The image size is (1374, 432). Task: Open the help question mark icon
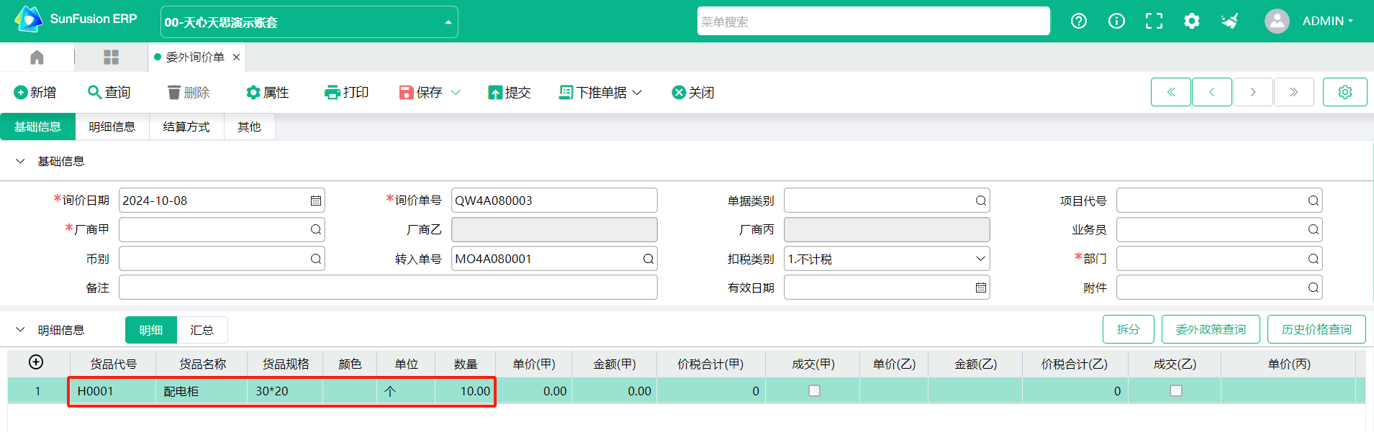pos(1078,21)
